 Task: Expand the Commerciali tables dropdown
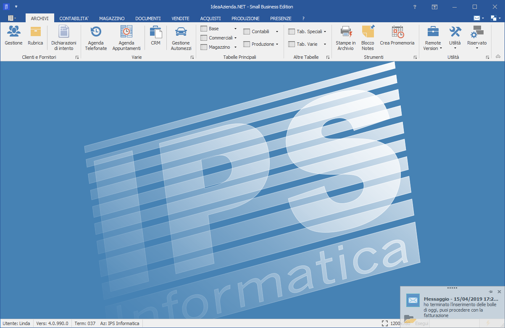coord(235,38)
